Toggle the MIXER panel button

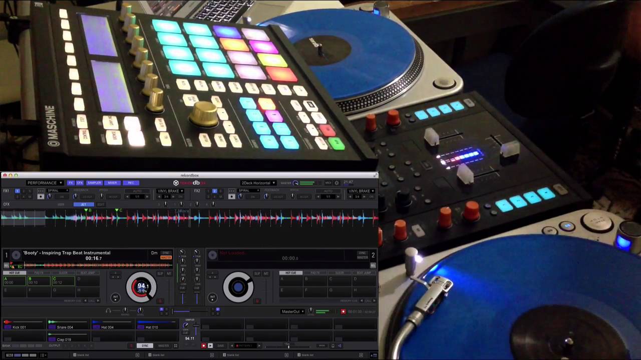tap(112, 183)
